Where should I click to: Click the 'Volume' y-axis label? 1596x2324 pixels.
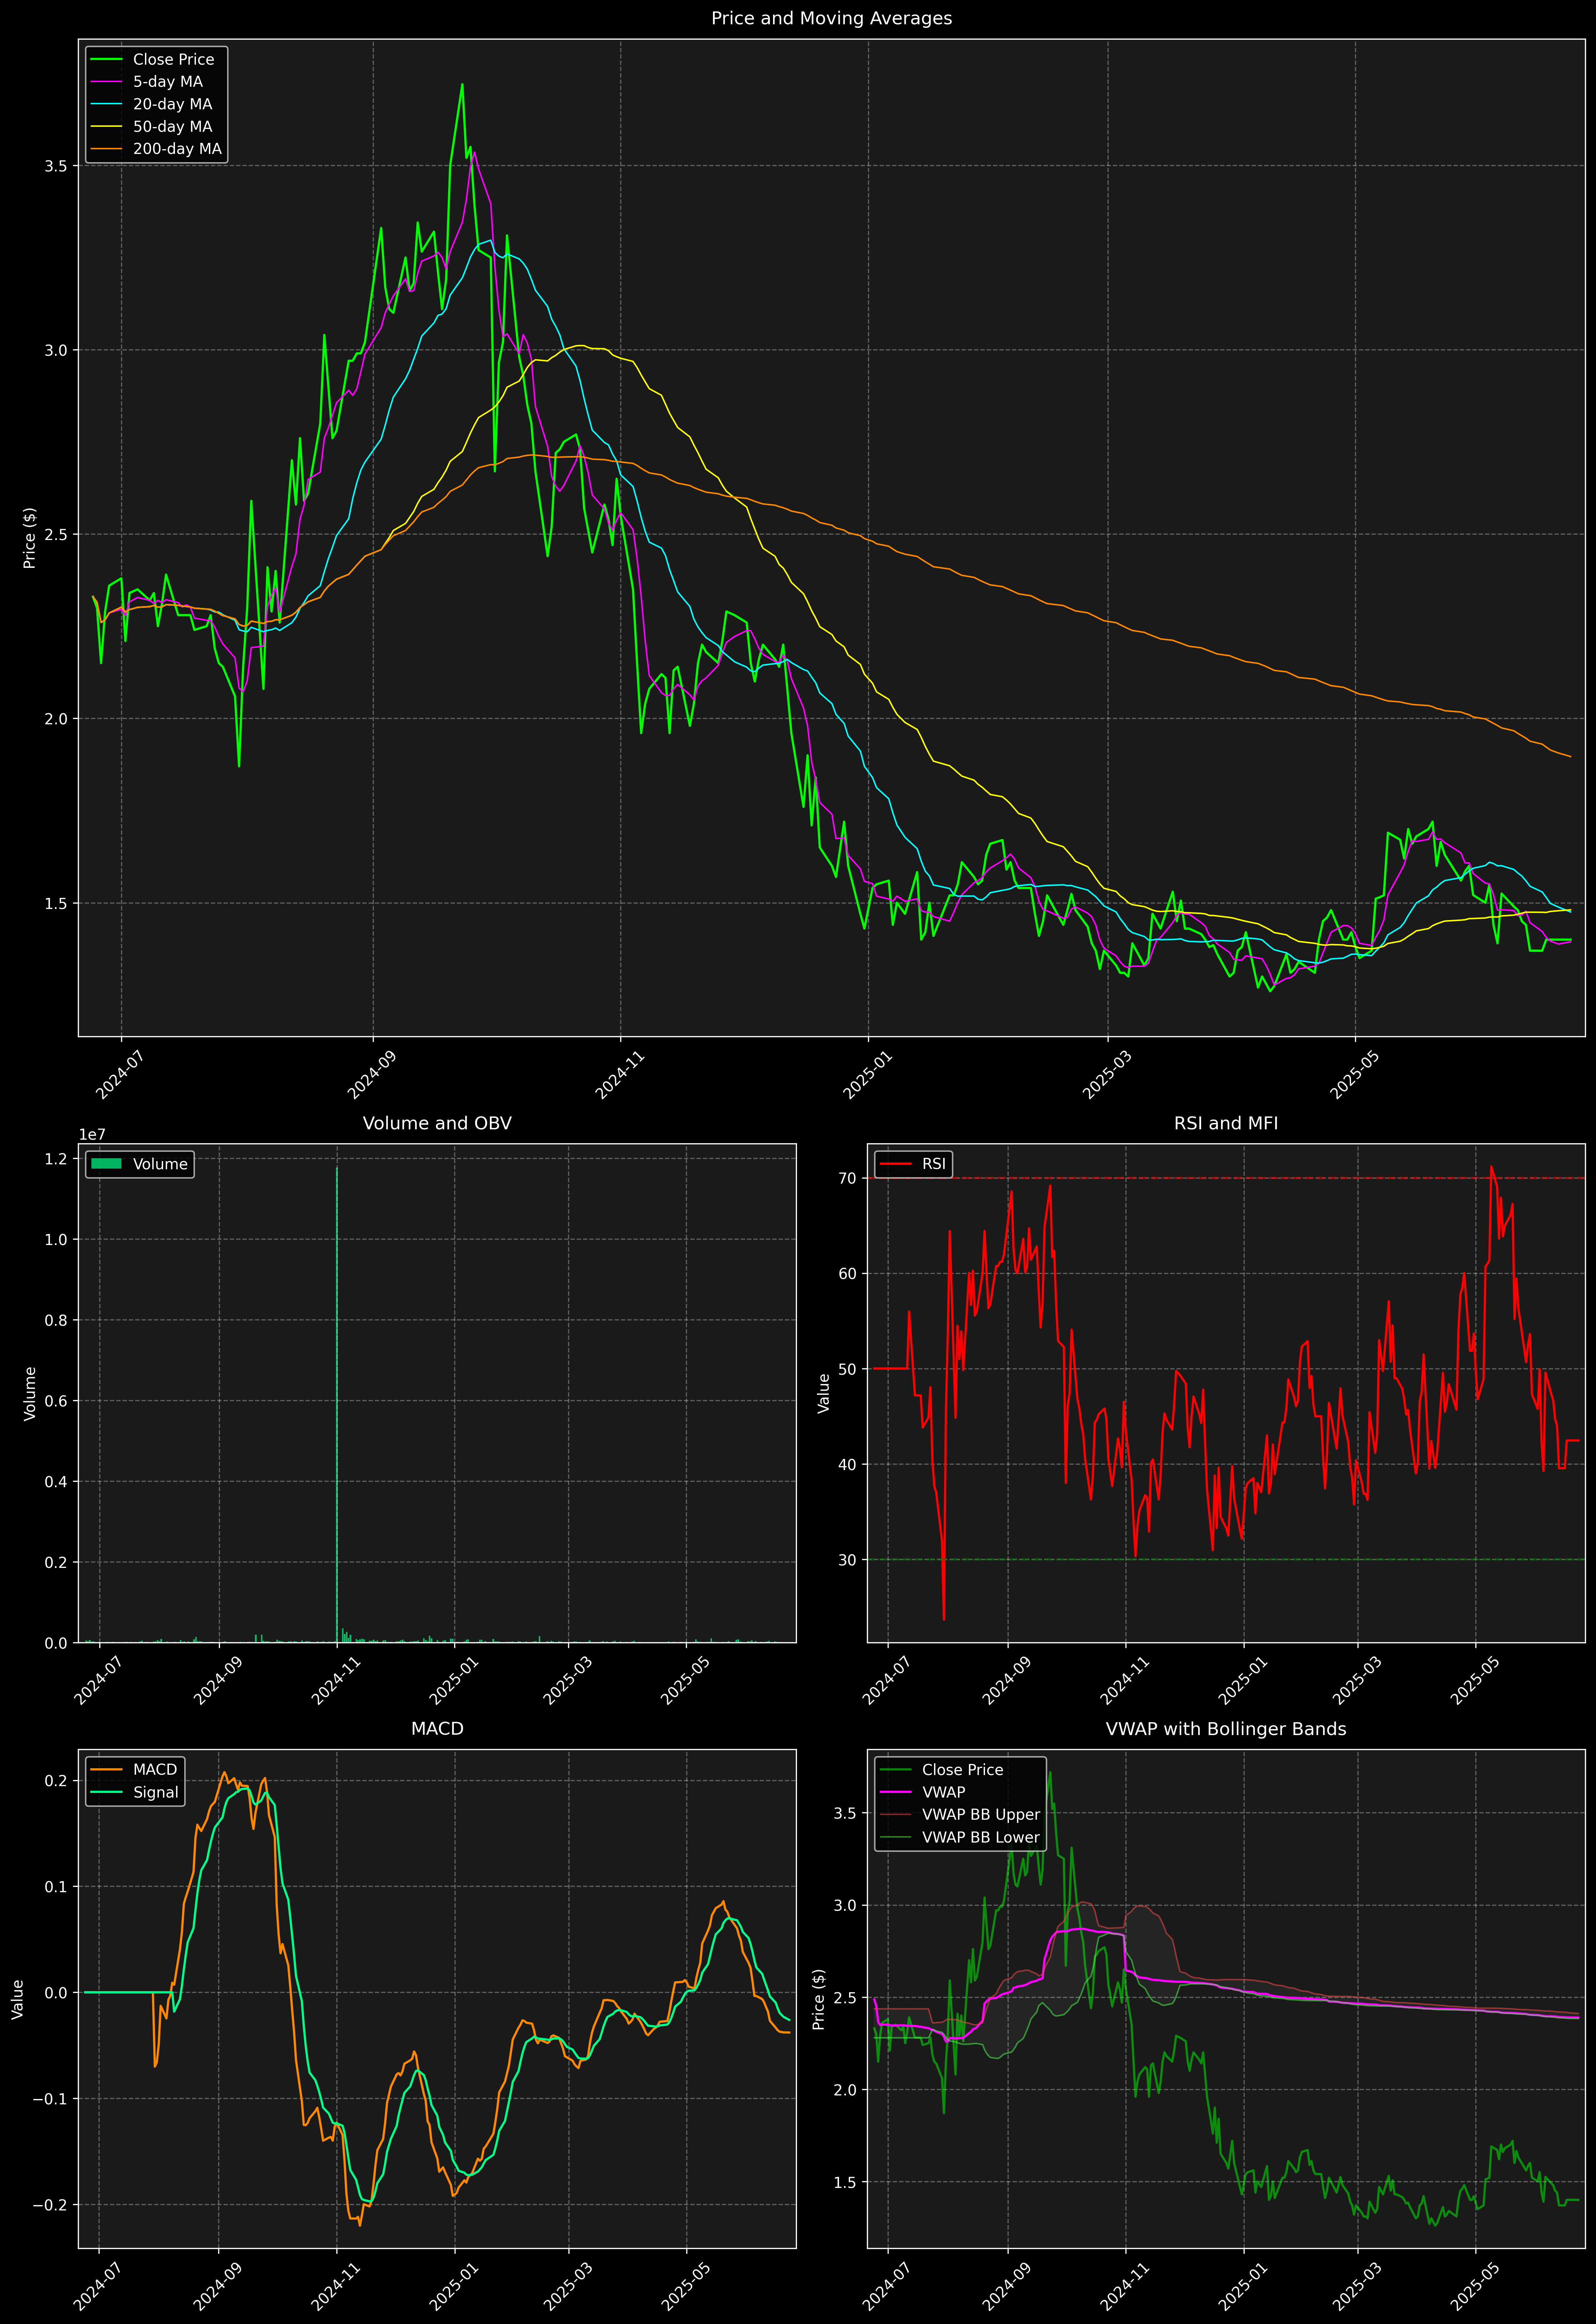point(30,1393)
